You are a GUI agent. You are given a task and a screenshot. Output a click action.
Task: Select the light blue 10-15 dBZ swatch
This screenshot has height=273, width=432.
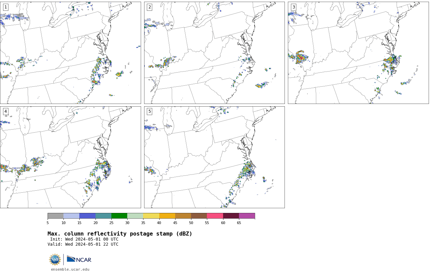[71, 216]
